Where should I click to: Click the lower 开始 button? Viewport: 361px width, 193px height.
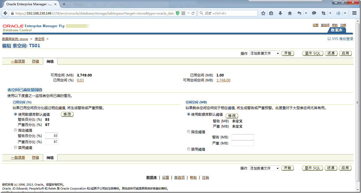(x=287, y=168)
